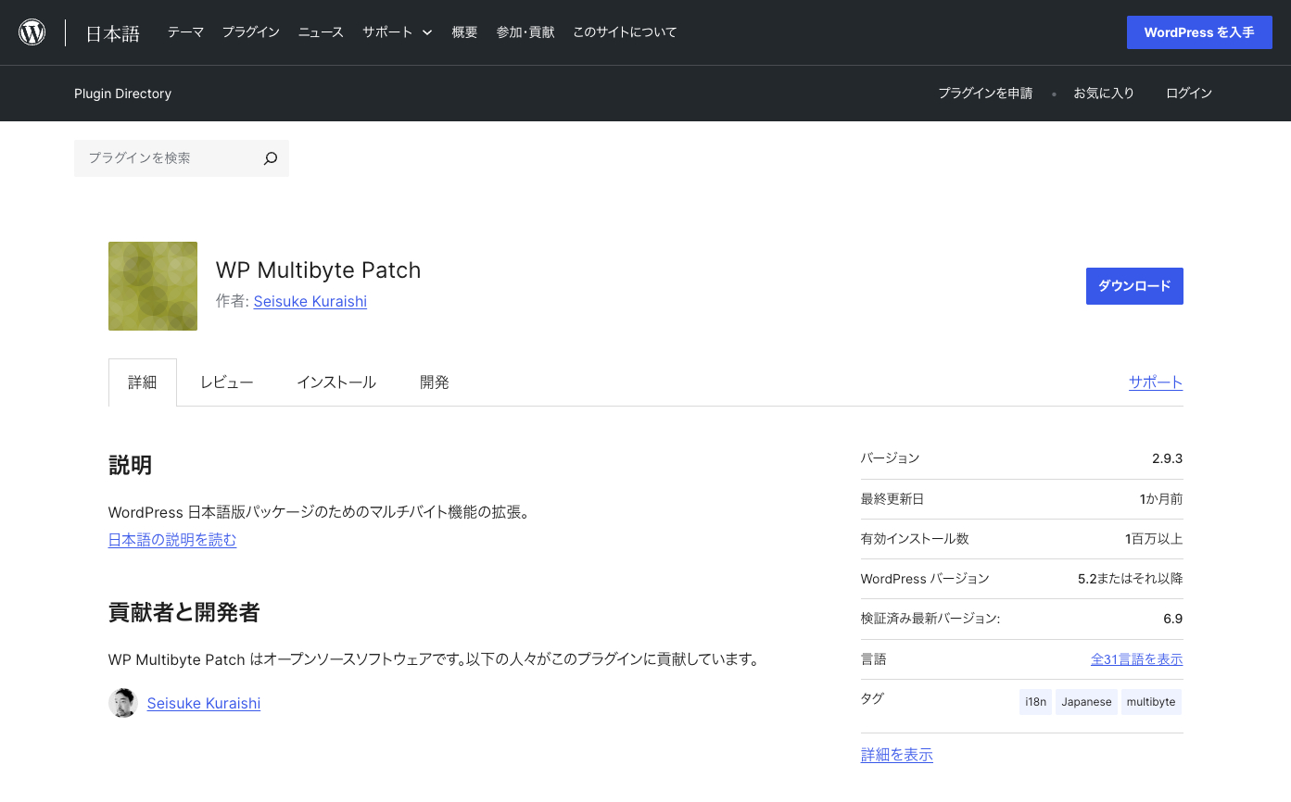Expand the サポート dropdown menu
This screenshot has width=1291, height=802.
[x=398, y=32]
